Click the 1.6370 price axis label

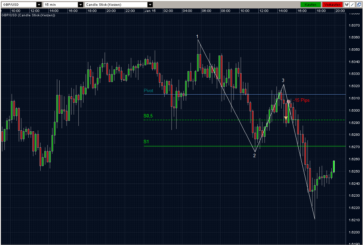coord(354,25)
